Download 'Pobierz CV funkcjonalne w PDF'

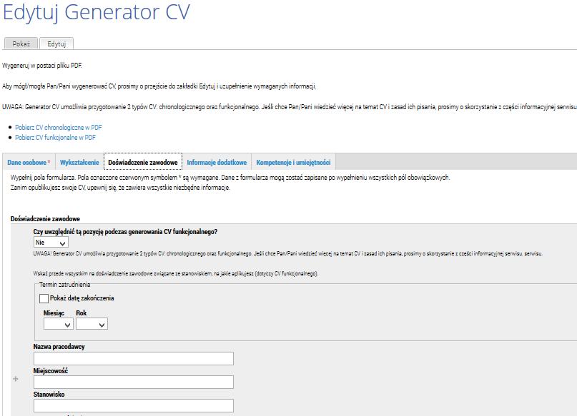coord(55,137)
